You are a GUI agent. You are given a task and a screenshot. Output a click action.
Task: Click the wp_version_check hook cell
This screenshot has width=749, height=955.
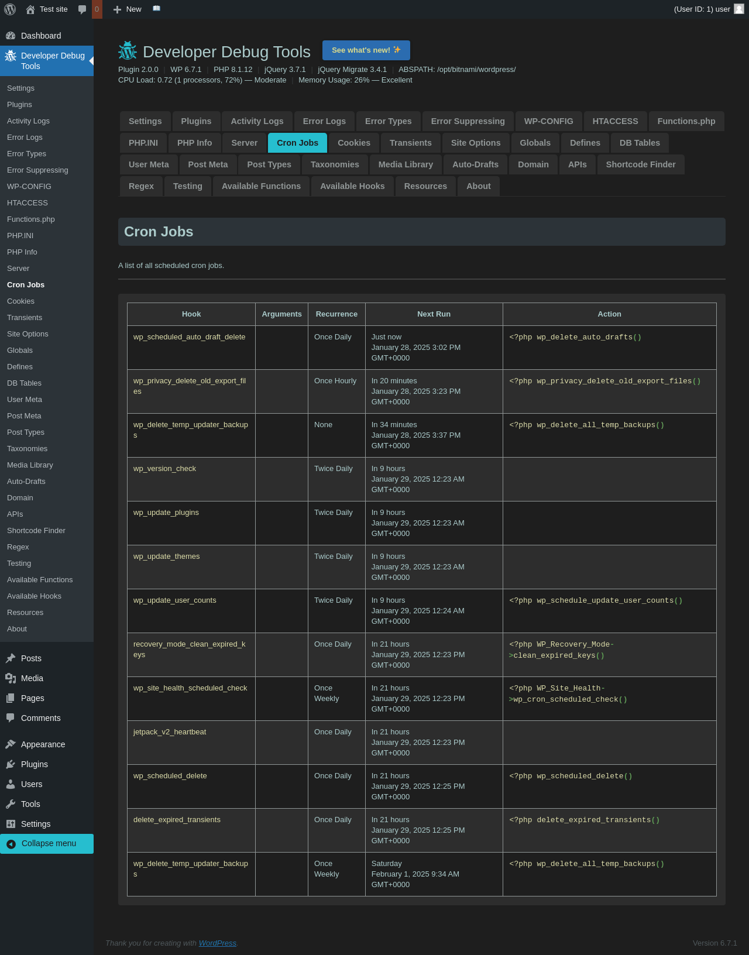[x=164, y=469]
